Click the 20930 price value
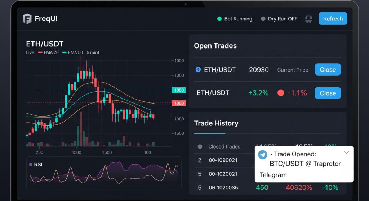Screen dimensions: 369x201 259,70
